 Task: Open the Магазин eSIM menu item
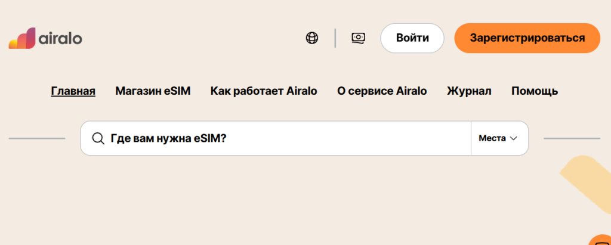[x=153, y=91]
